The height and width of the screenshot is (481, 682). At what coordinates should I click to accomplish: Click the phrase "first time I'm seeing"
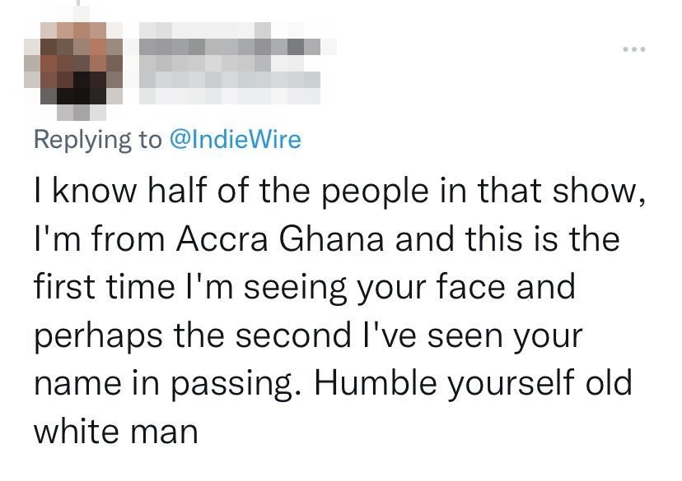pos(190,288)
